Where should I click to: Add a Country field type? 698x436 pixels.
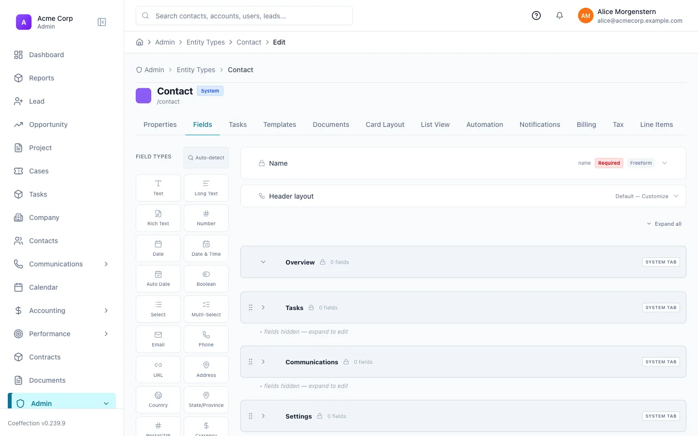(x=158, y=400)
